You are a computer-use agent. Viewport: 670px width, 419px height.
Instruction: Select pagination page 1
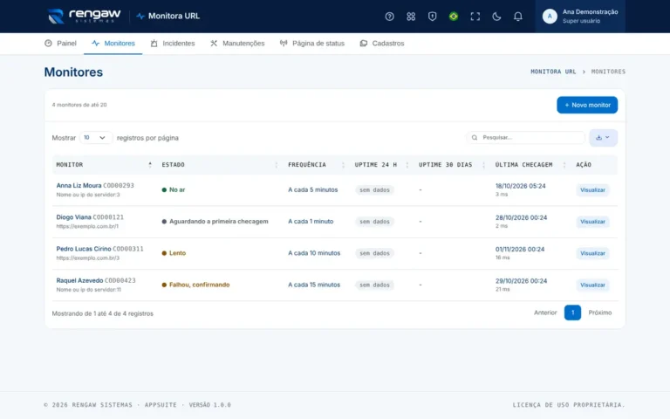572,313
